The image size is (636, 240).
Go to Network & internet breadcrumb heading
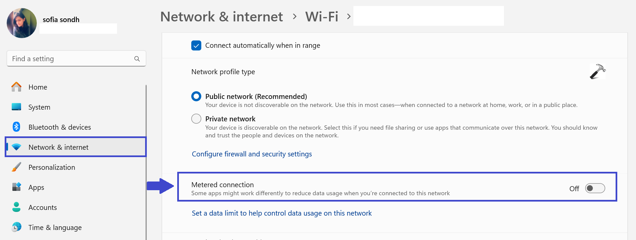click(221, 17)
